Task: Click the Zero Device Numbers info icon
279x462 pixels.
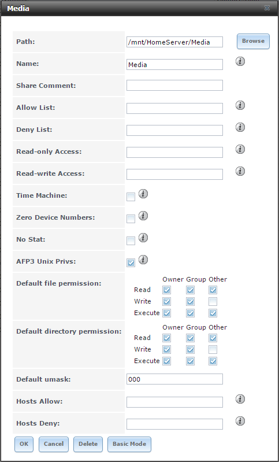Action: click(x=143, y=216)
